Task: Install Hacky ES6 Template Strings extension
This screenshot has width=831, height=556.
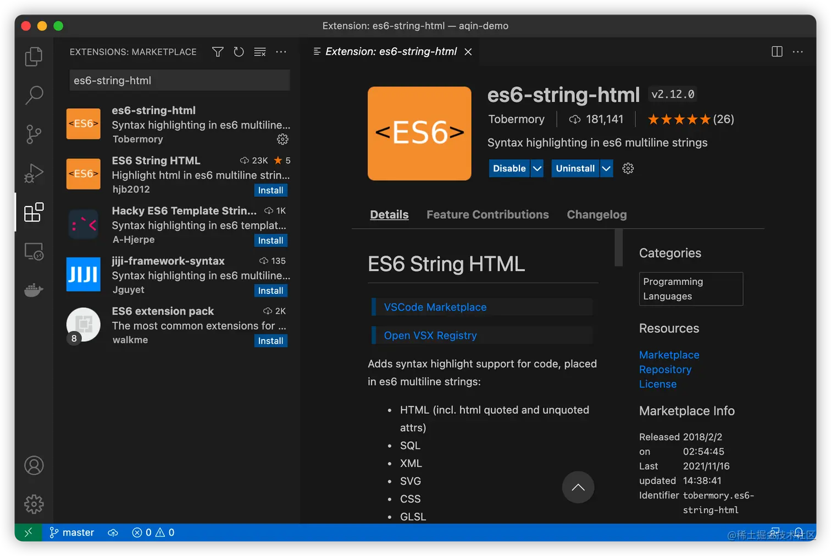Action: [271, 240]
